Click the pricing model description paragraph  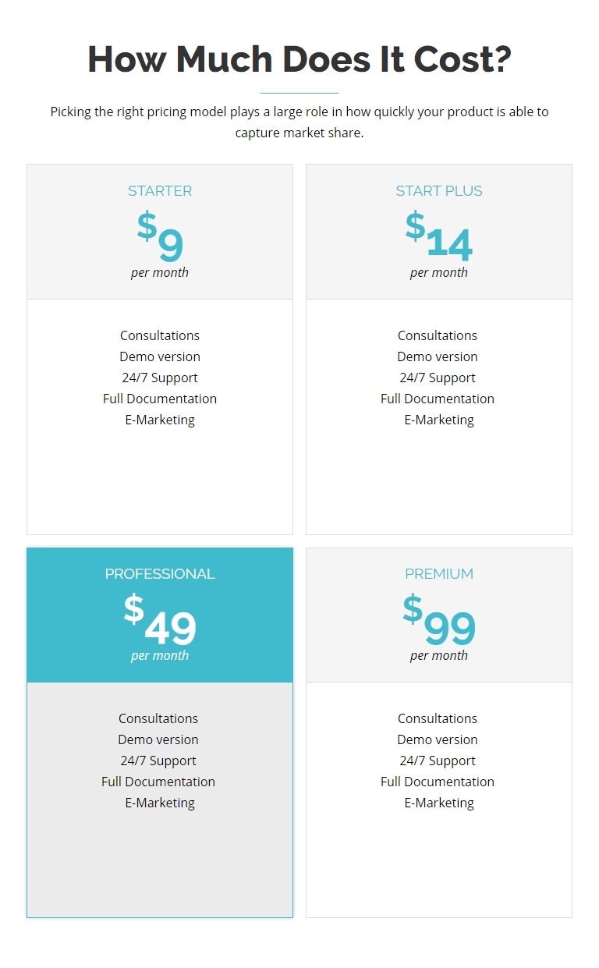(x=299, y=122)
